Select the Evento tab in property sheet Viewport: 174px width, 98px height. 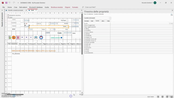tap(97, 21)
